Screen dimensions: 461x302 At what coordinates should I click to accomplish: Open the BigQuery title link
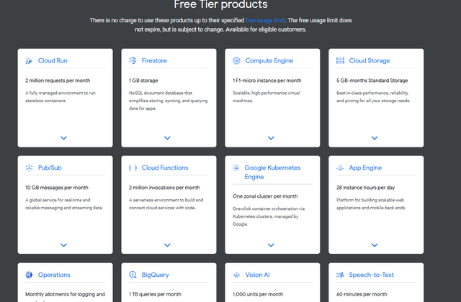tap(156, 275)
